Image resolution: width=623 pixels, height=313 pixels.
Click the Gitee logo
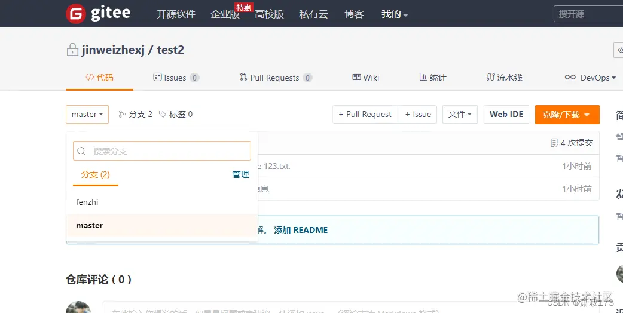point(98,14)
